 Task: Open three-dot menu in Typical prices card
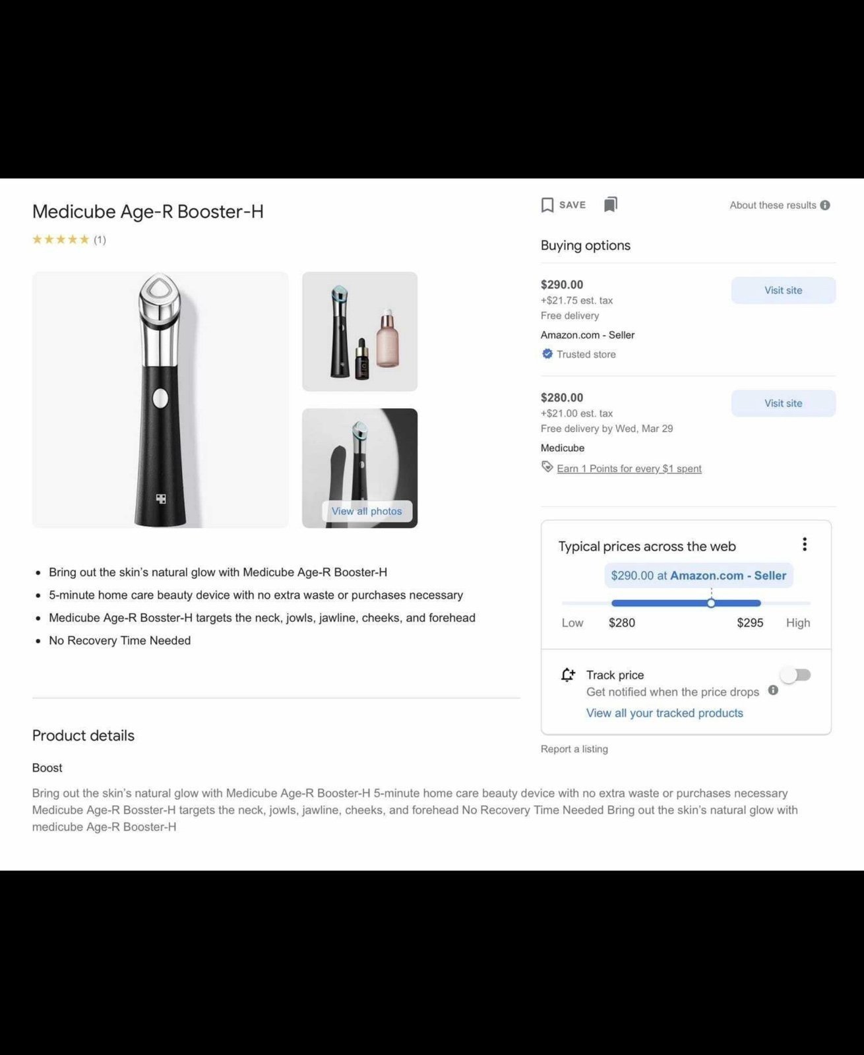click(804, 544)
